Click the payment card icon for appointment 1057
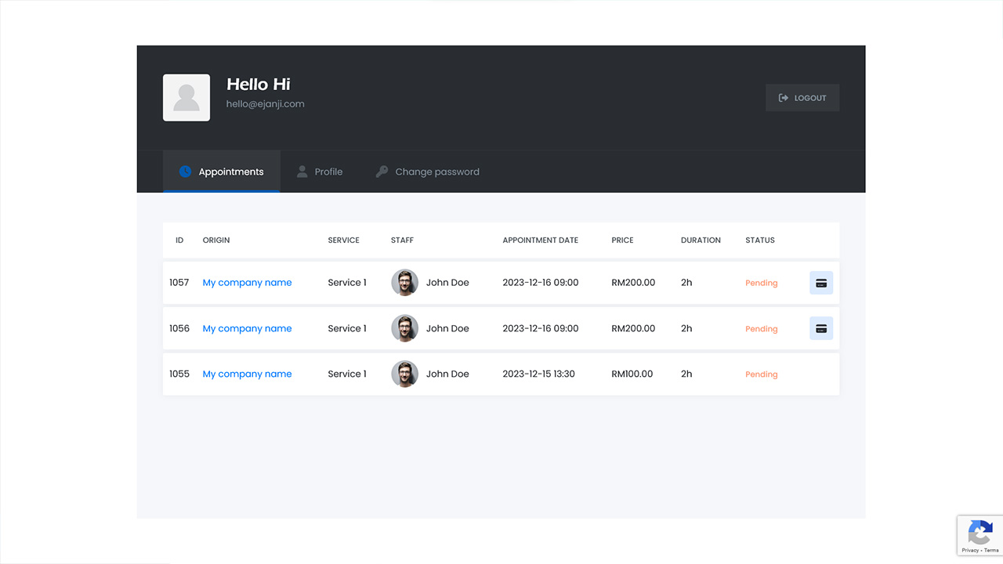Screen dimensions: 1003x564 [x=820, y=283]
